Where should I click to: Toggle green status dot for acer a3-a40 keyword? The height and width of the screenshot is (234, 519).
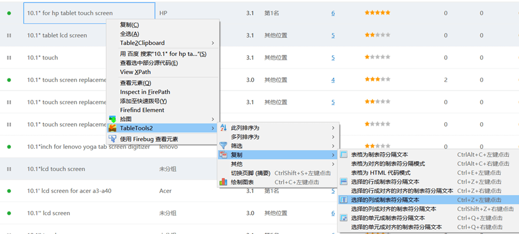[9, 191]
